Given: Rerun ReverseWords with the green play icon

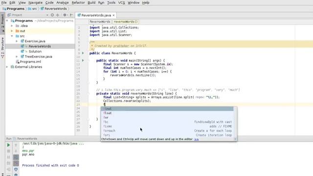Looking at the screenshot, I should point(8,145).
